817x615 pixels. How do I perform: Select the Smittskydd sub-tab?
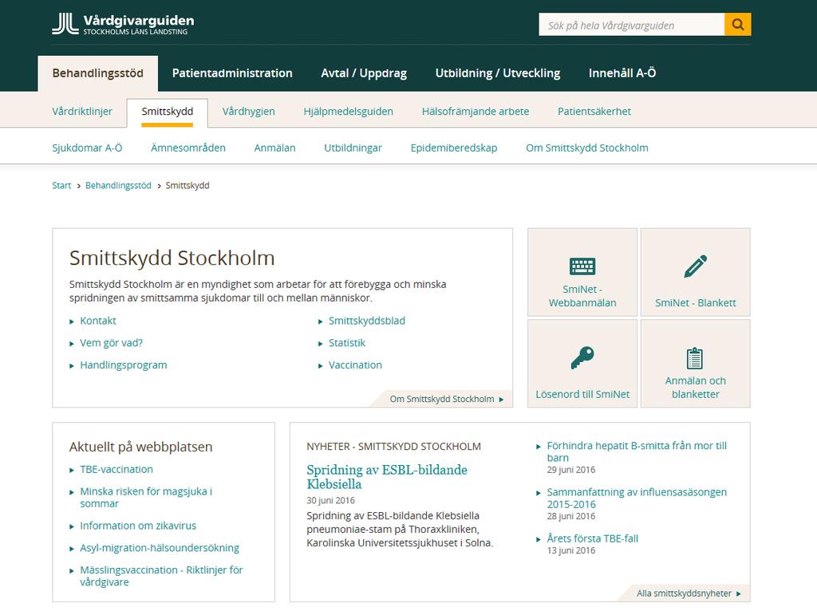point(168,112)
